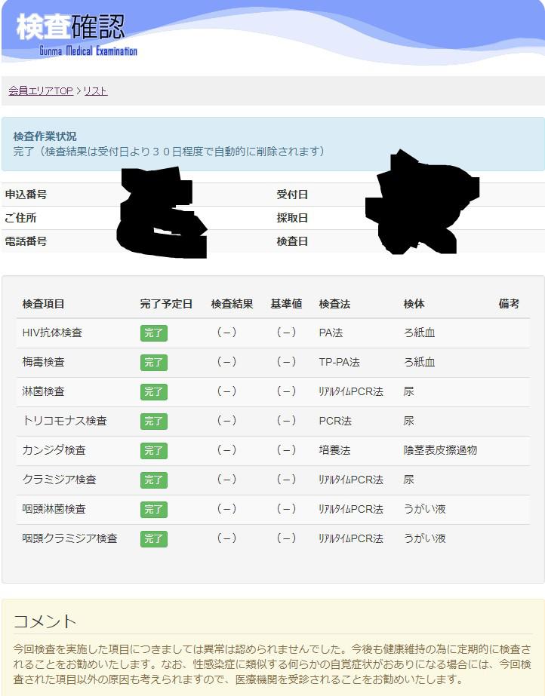Click the (−) result for 梅毒検査
Viewport: 545px width, 696px height.
coord(226,361)
